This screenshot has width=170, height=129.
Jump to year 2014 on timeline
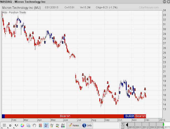[x=159, y=127]
